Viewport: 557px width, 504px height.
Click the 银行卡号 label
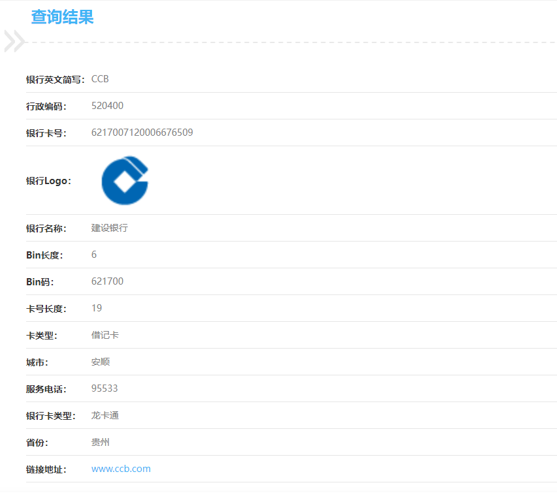click(46, 133)
